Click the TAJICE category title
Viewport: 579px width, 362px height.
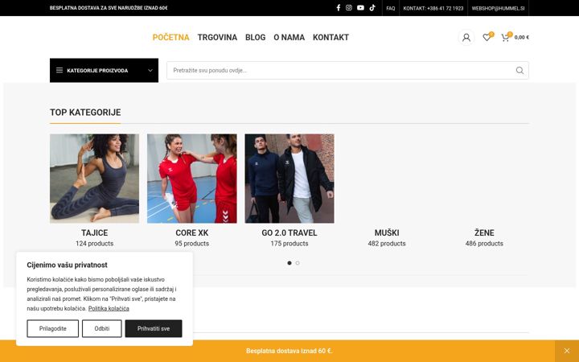[95, 232]
